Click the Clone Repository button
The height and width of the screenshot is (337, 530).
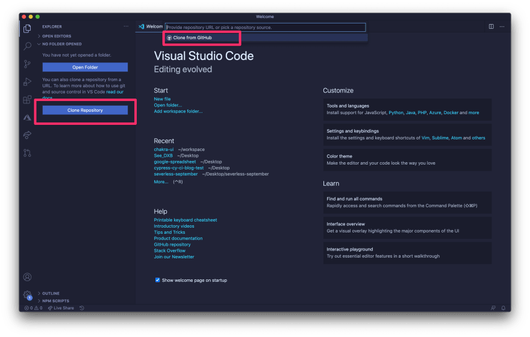tap(85, 110)
